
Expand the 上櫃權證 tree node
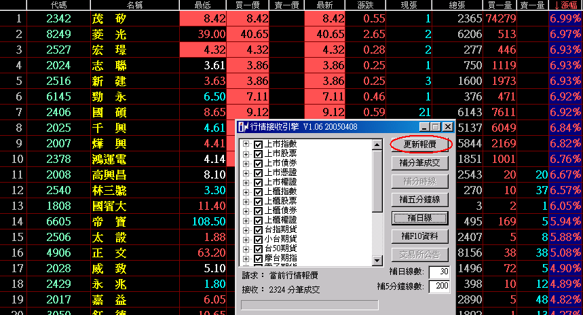point(246,221)
